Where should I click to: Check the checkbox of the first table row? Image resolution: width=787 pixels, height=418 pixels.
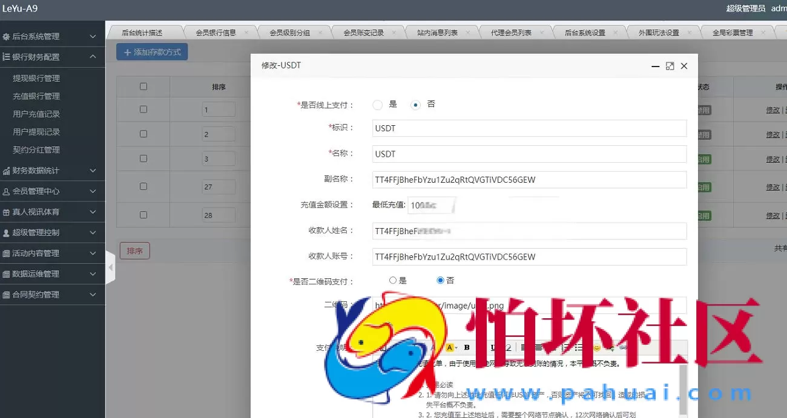coord(143,109)
